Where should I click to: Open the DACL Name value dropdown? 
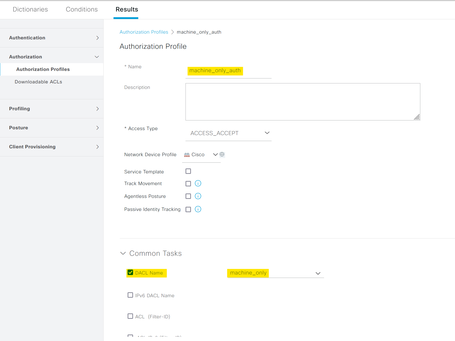click(318, 273)
